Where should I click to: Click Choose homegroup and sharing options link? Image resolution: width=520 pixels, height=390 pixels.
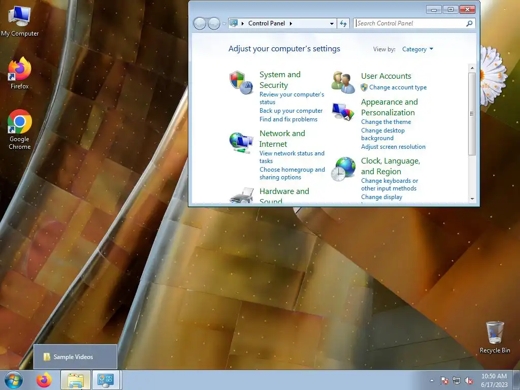point(292,173)
